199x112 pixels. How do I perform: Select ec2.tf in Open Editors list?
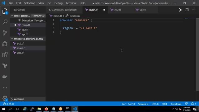coord(28,30)
